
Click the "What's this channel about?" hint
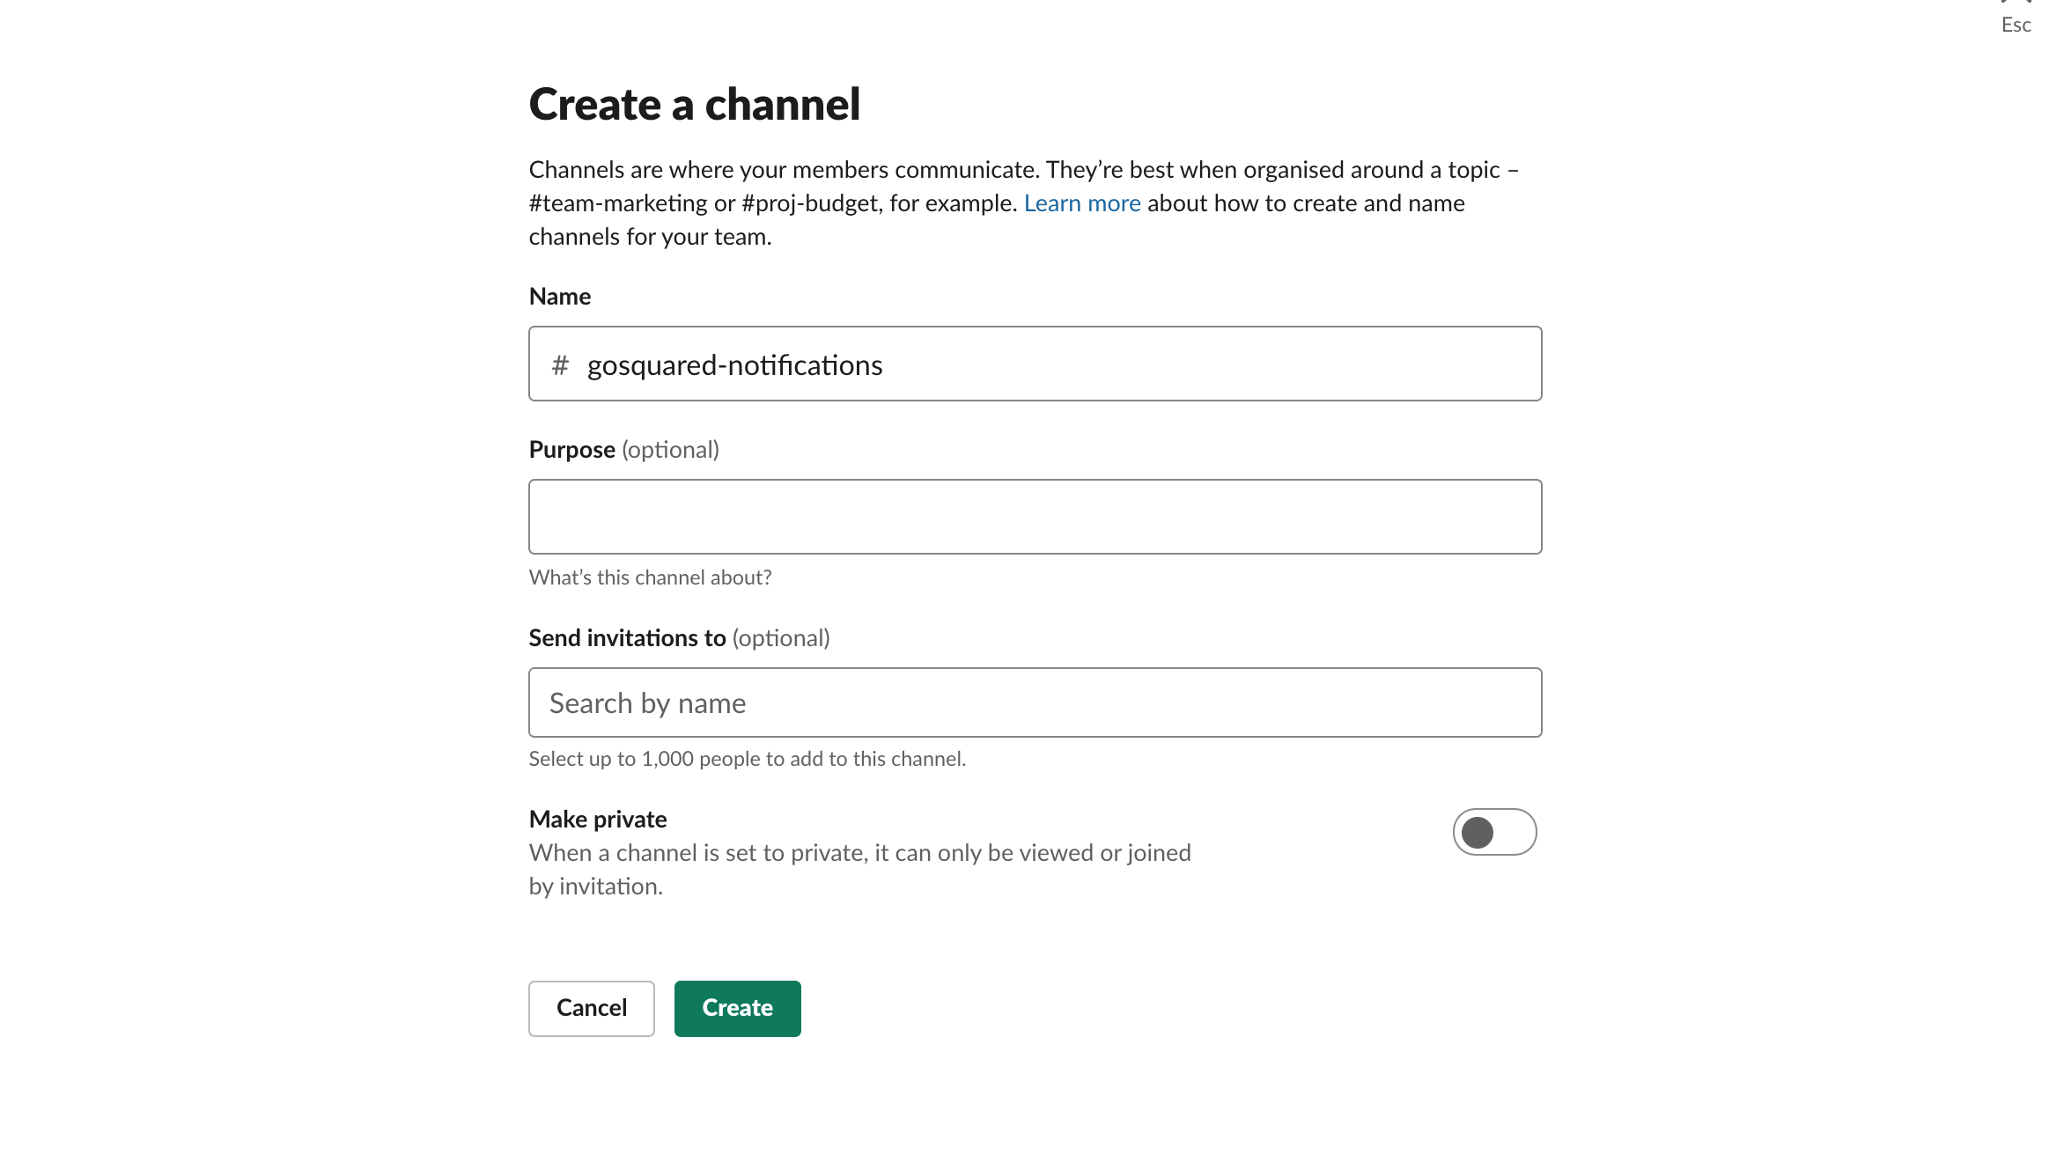click(650, 577)
